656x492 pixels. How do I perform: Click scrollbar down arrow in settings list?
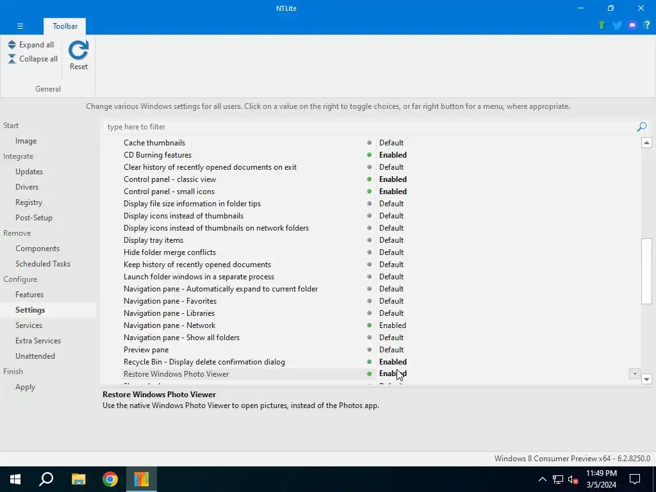tap(646, 379)
